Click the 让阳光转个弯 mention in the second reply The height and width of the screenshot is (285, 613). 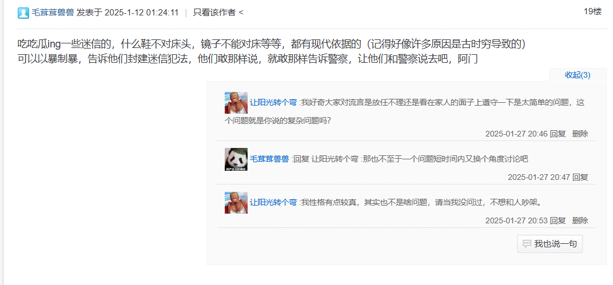335,159
